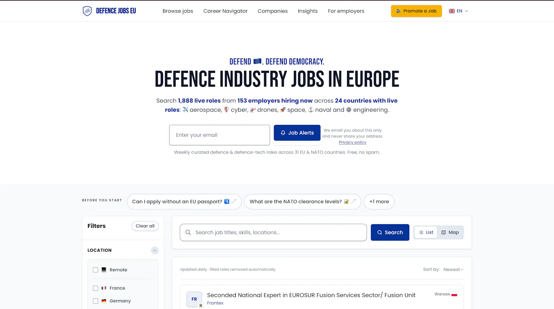Subscribe with the Job Alerts button
This screenshot has height=309, width=554.
(297, 133)
